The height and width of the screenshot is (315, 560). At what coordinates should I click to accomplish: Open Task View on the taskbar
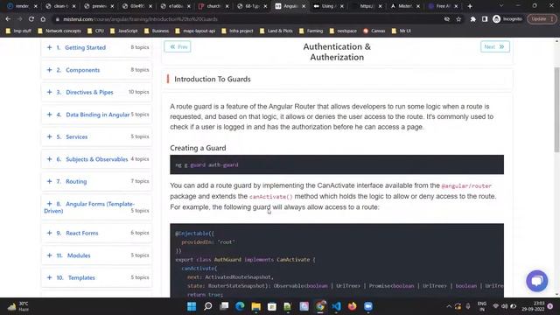224,306
